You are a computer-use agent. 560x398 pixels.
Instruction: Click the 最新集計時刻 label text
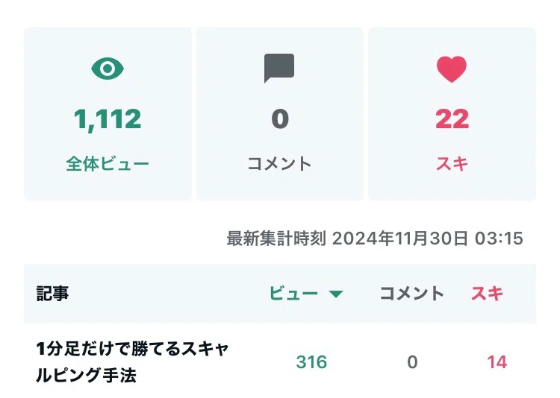(276, 239)
